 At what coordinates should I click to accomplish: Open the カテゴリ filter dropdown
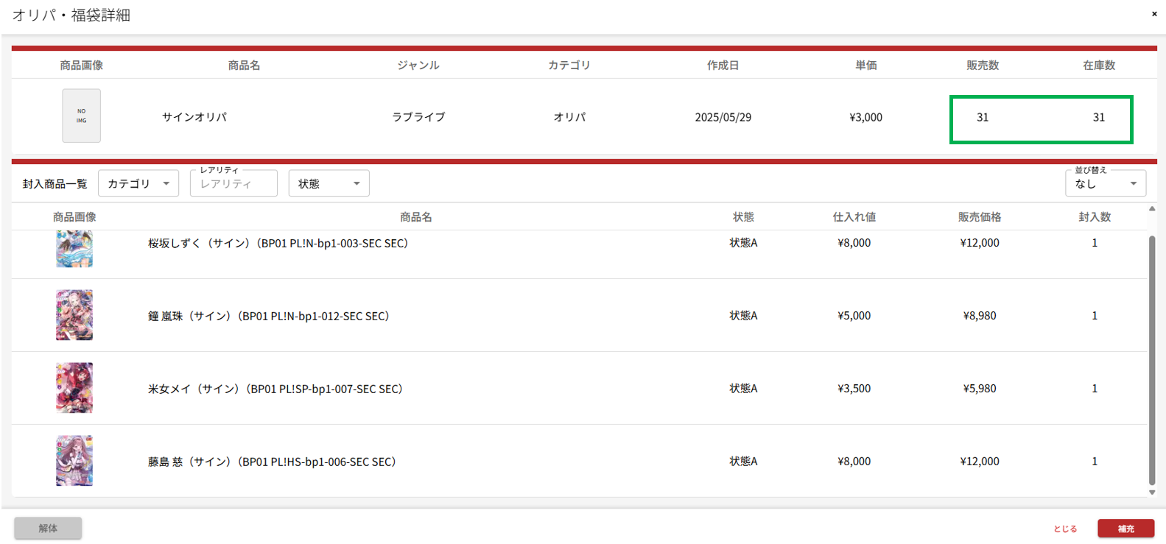click(x=138, y=183)
